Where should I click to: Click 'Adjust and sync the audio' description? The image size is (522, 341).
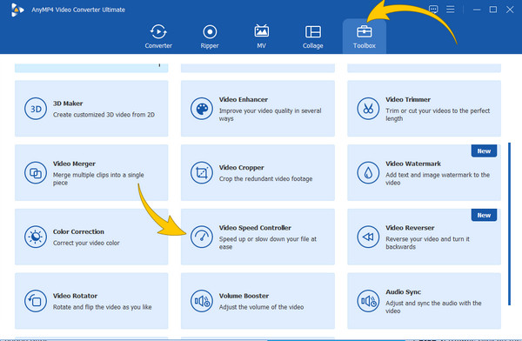click(x=433, y=307)
